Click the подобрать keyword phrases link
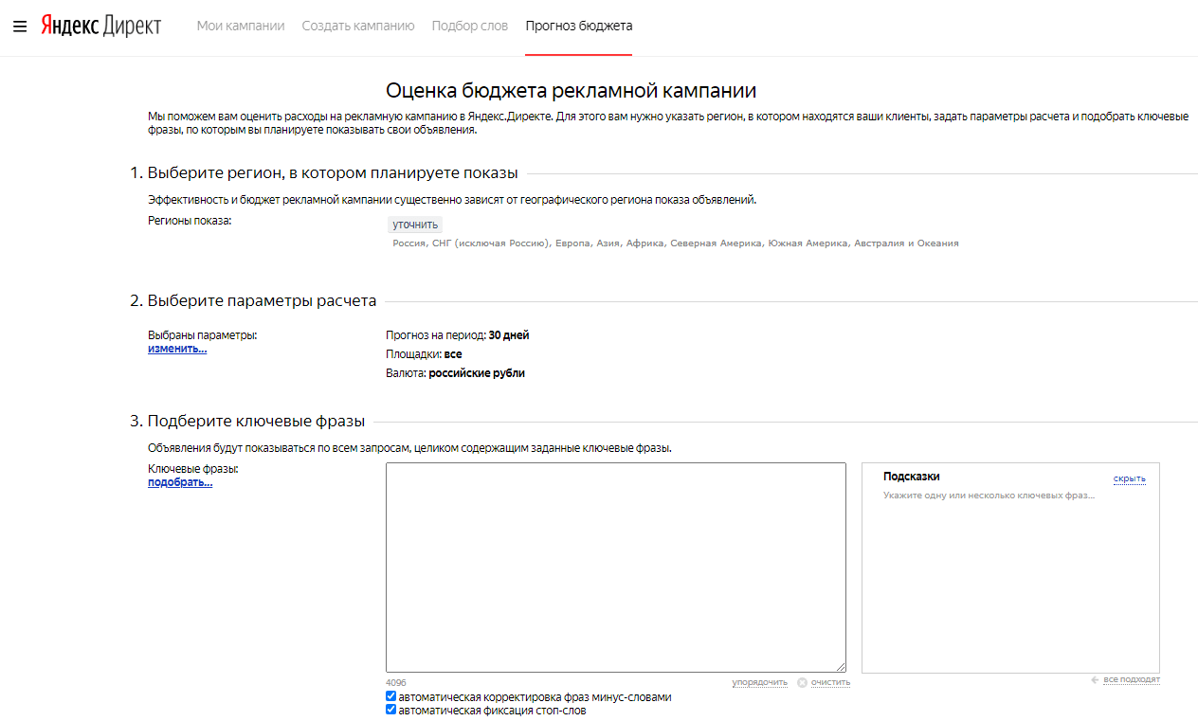This screenshot has height=721, width=1198. [x=179, y=482]
